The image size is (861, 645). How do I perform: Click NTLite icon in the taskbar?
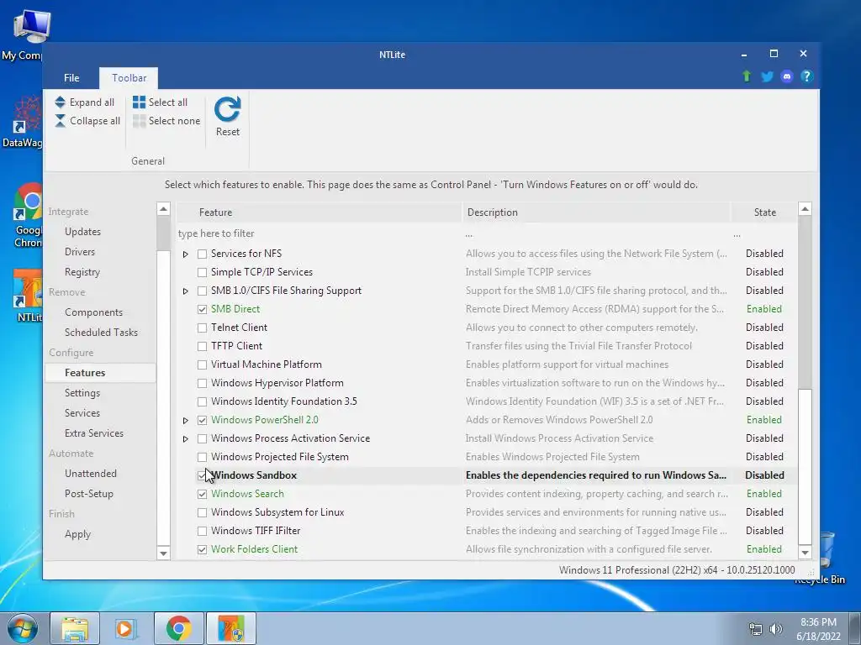(231, 628)
